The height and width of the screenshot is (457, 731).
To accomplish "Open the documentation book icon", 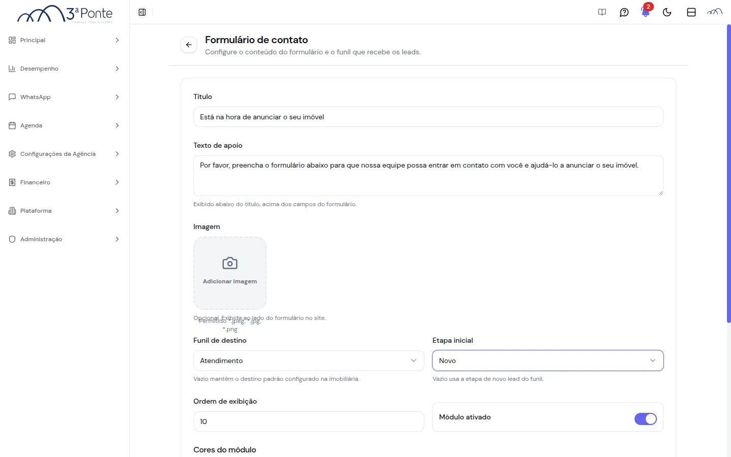I will click(602, 12).
